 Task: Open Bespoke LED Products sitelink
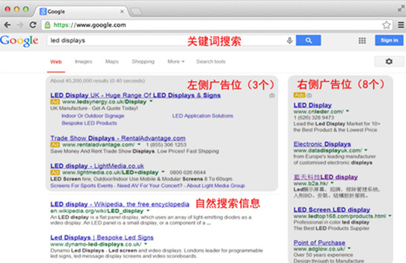(x=89, y=123)
